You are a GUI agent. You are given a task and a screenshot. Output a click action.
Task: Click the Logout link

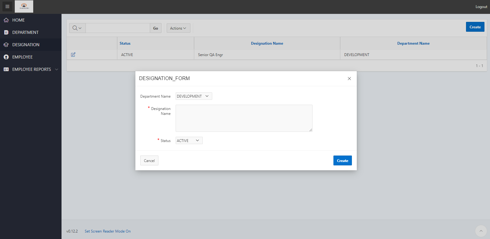pos(481,7)
